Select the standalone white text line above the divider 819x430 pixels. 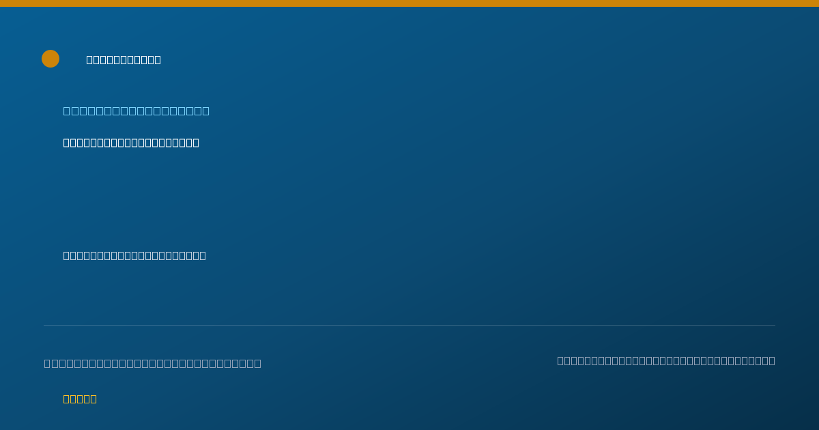coord(134,256)
